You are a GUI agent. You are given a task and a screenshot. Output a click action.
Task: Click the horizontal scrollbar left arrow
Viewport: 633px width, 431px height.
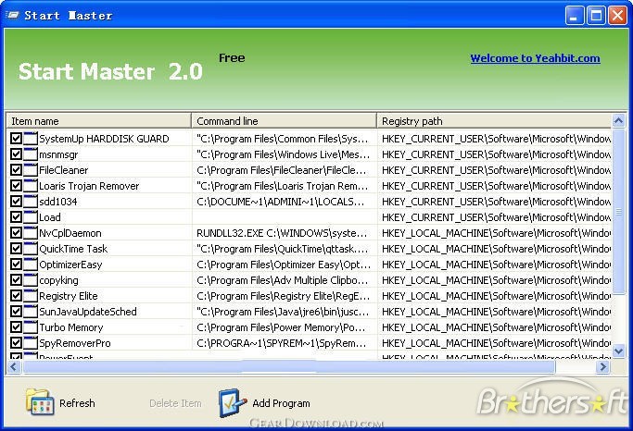point(14,366)
